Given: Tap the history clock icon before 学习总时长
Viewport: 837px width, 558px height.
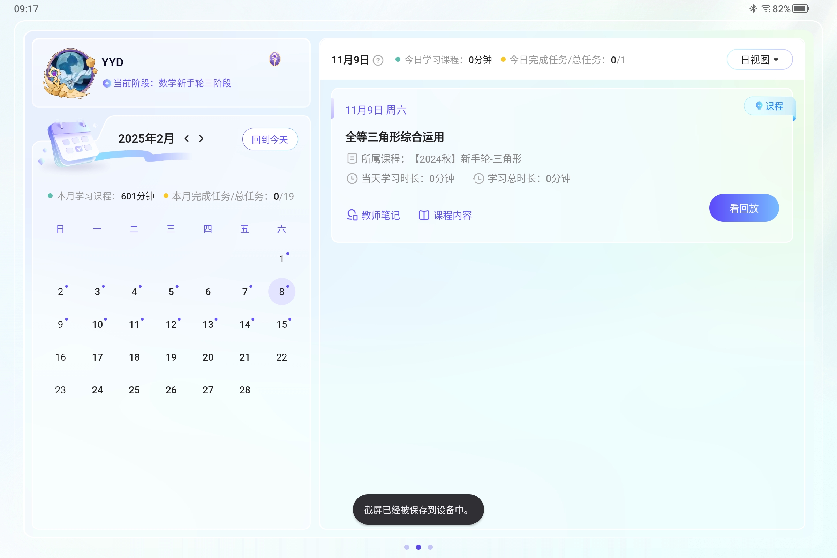Looking at the screenshot, I should (478, 178).
